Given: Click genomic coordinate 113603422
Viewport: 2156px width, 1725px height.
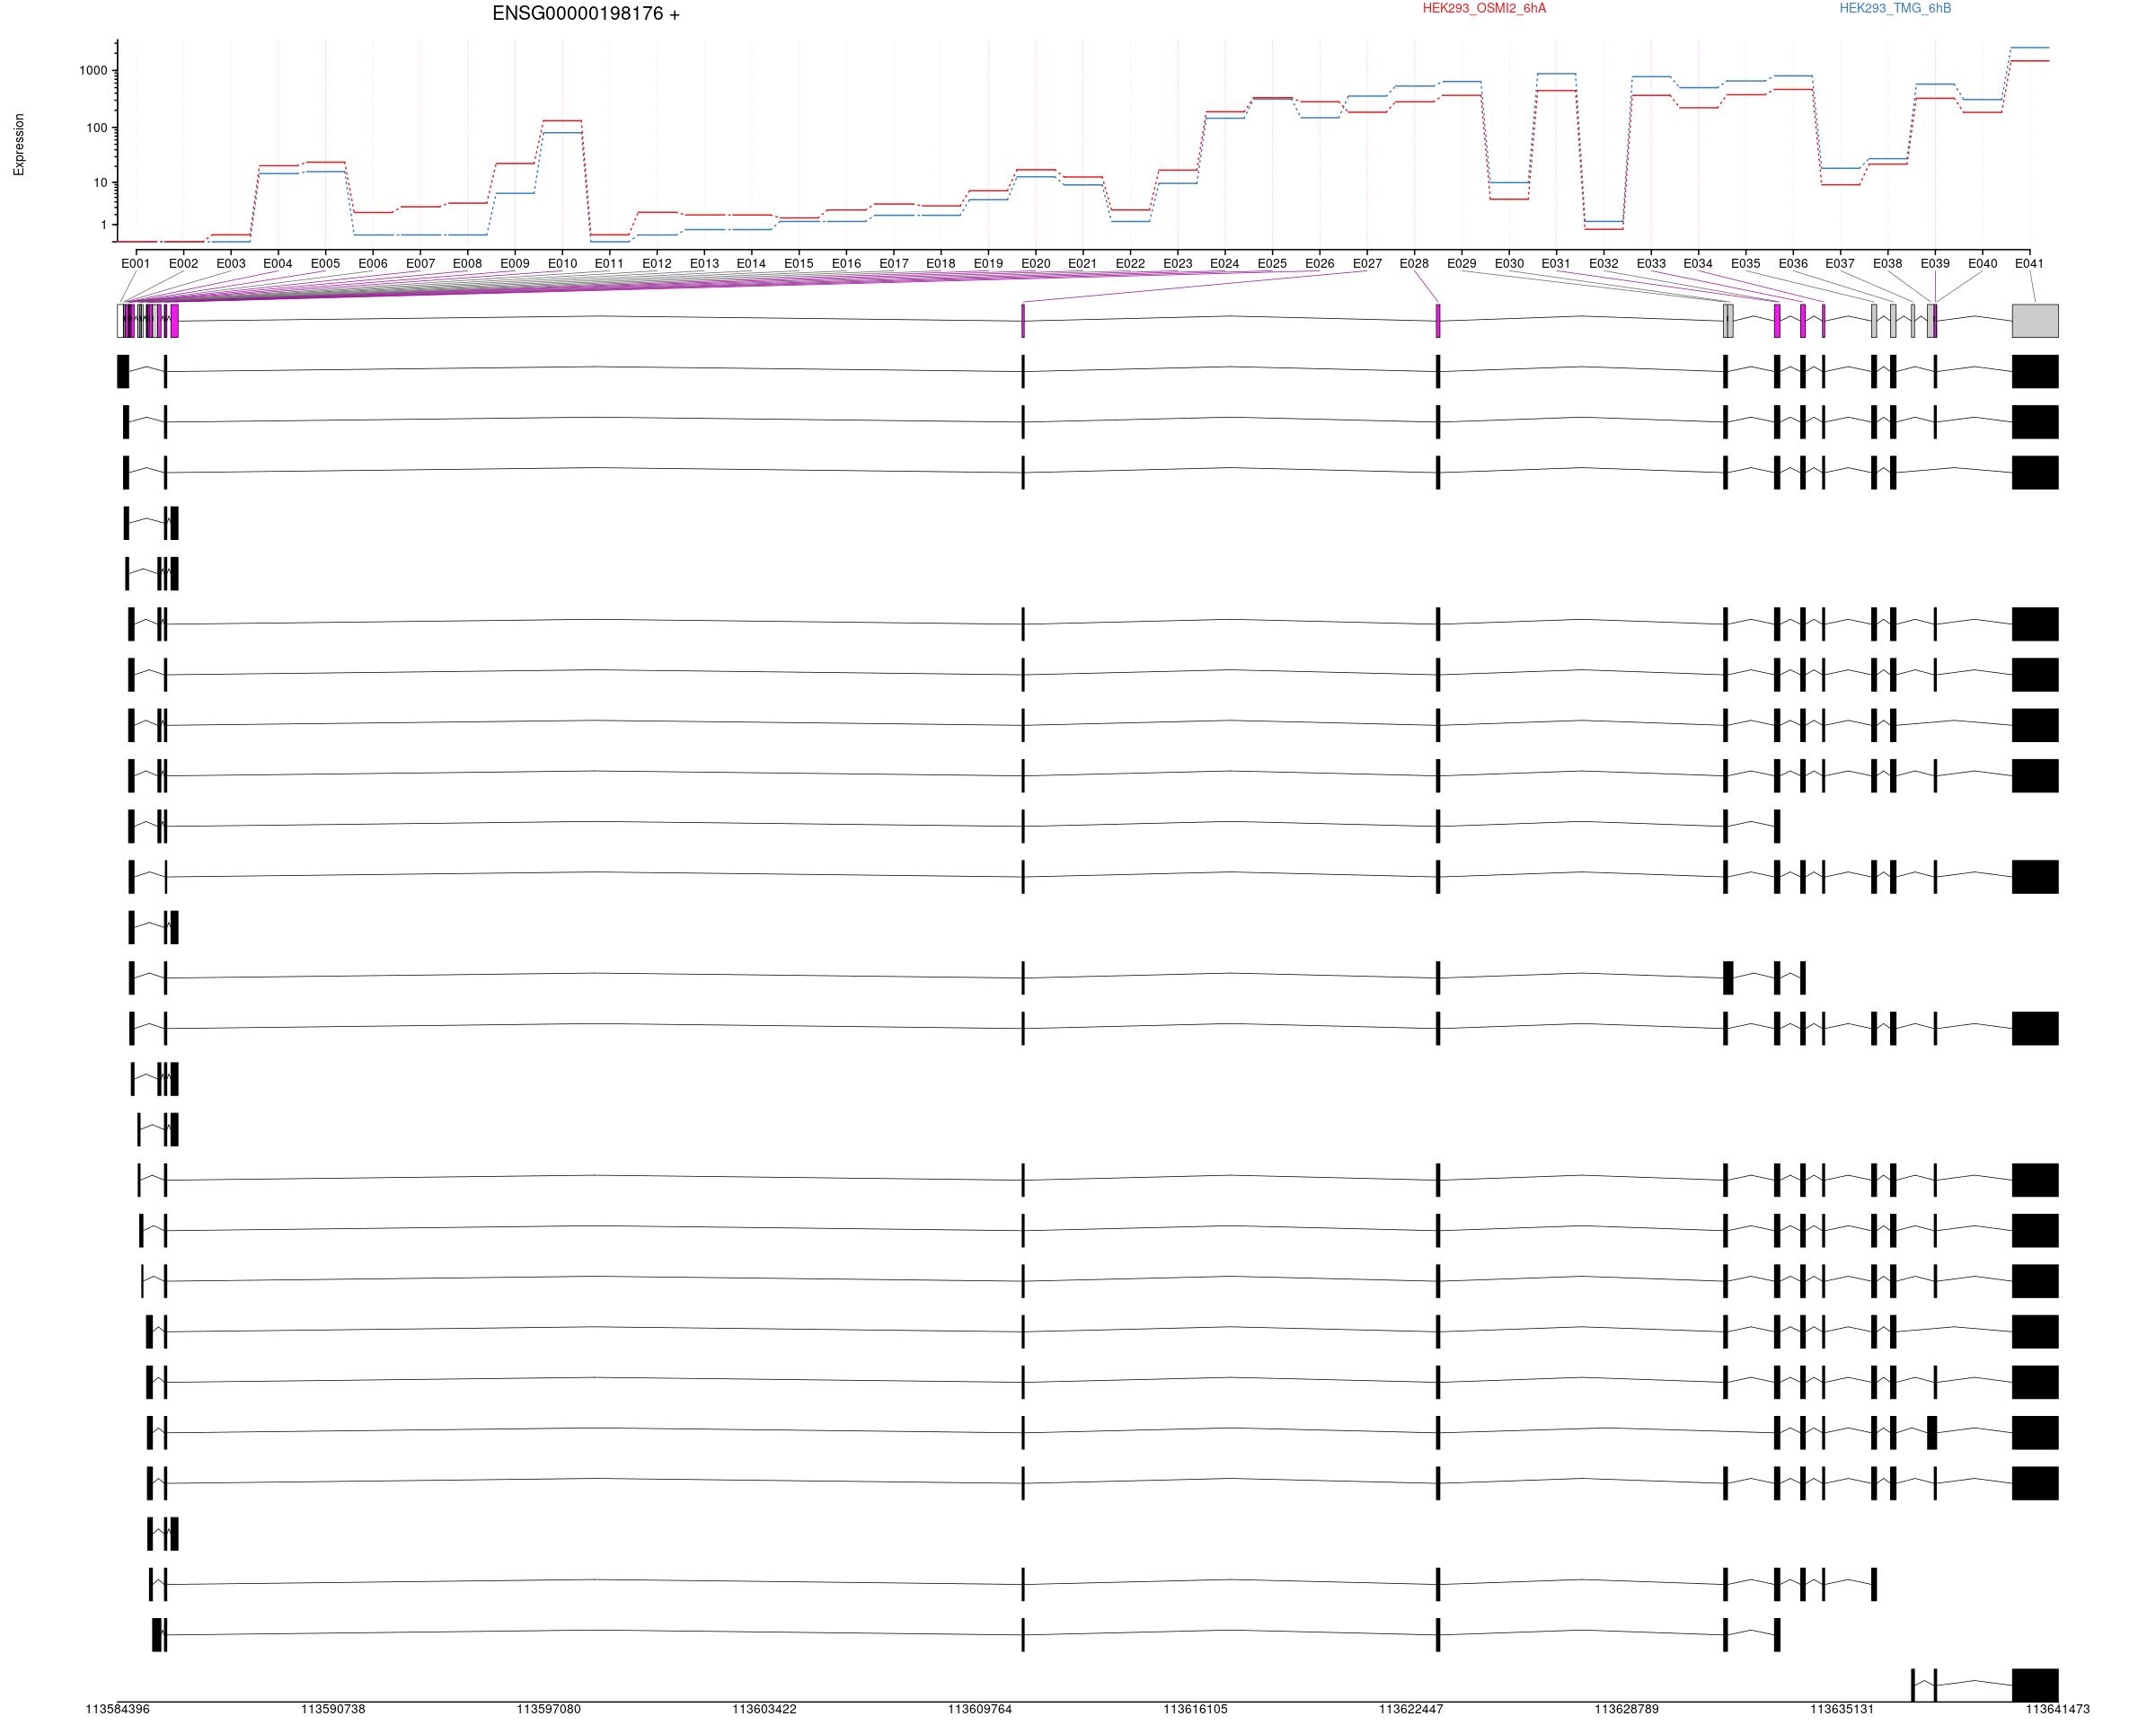Looking at the screenshot, I should click(x=764, y=1709).
